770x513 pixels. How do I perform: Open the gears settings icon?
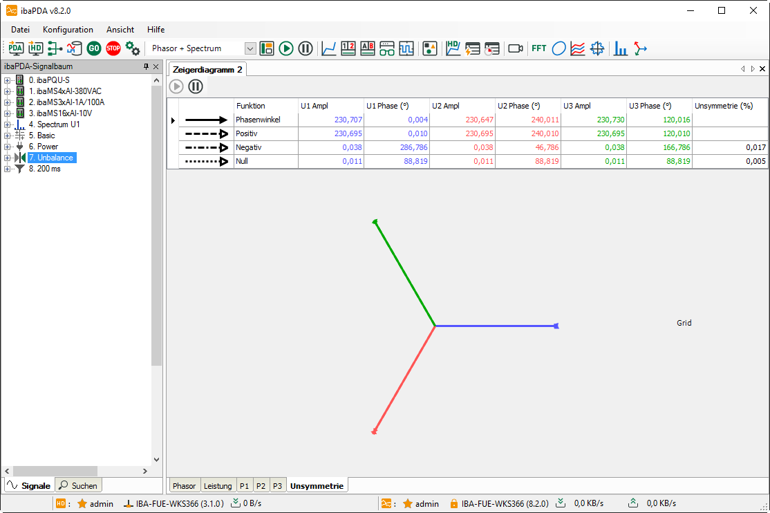pos(133,48)
